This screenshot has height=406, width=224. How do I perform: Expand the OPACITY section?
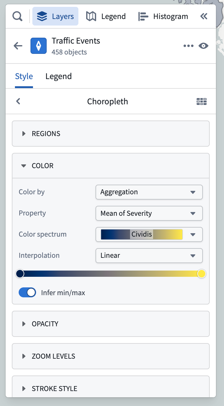(111, 324)
